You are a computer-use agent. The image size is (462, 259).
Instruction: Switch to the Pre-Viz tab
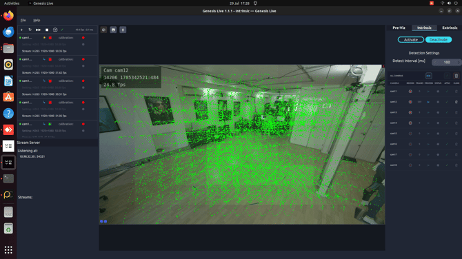(399, 28)
